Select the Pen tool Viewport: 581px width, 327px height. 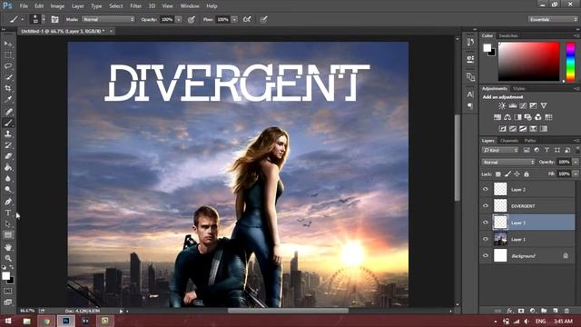(x=8, y=202)
